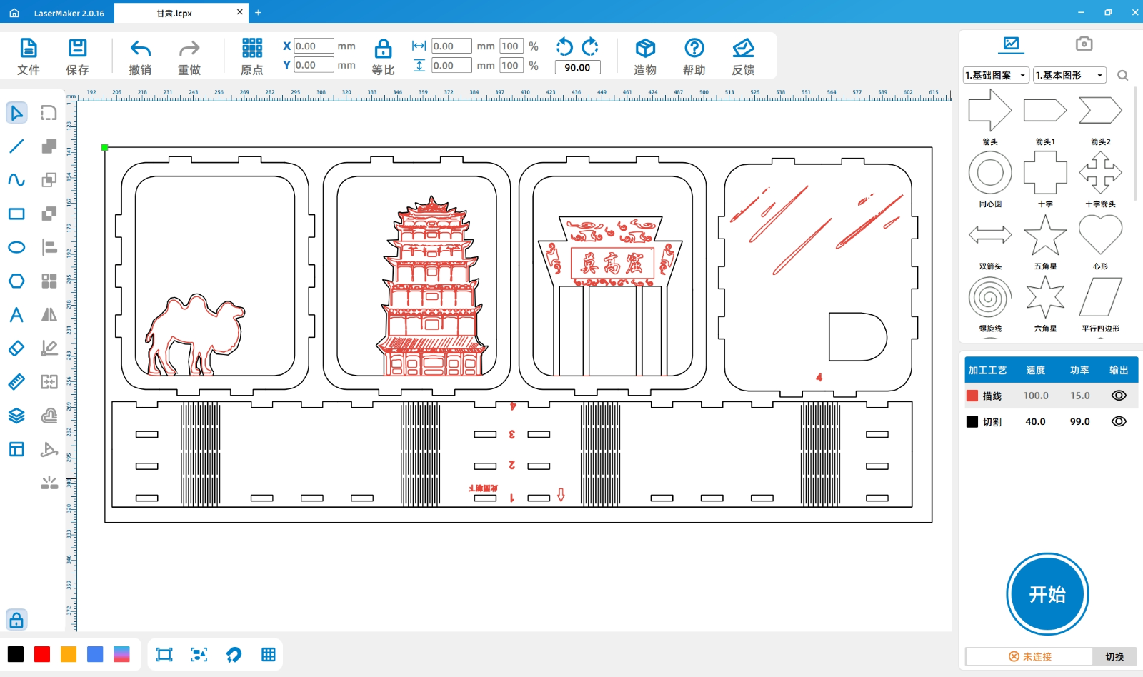
Task: Toggle the 等比 aspect ratio lock
Action: coord(383,49)
